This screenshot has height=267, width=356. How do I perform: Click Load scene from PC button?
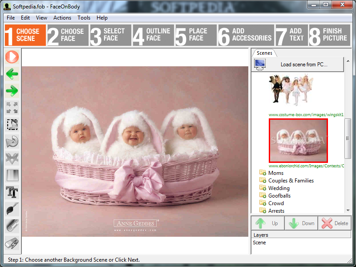tap(298, 65)
